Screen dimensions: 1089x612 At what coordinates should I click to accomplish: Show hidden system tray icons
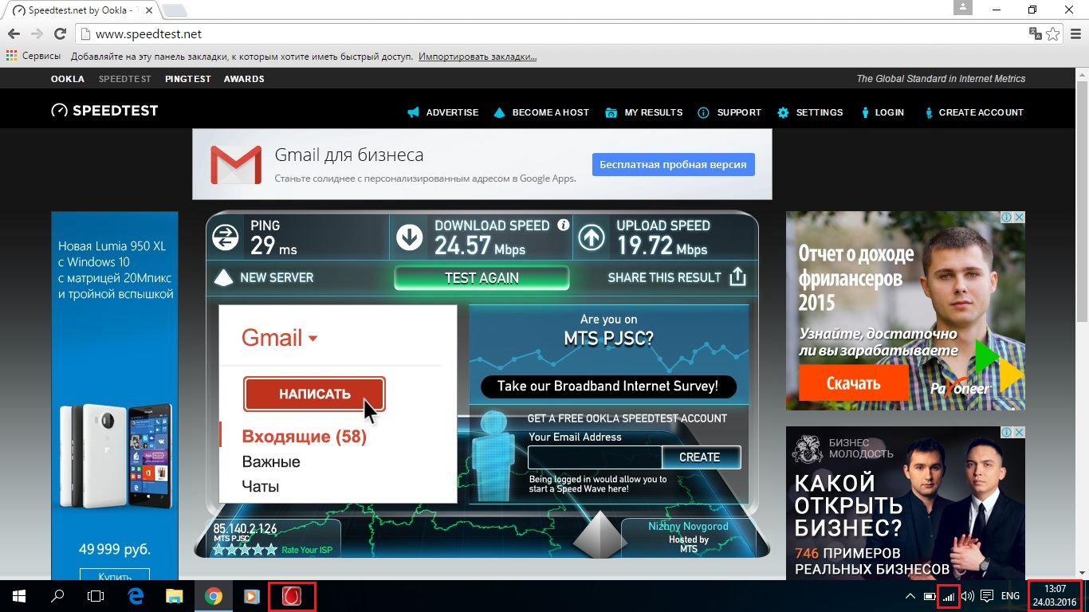pyautogui.click(x=910, y=596)
